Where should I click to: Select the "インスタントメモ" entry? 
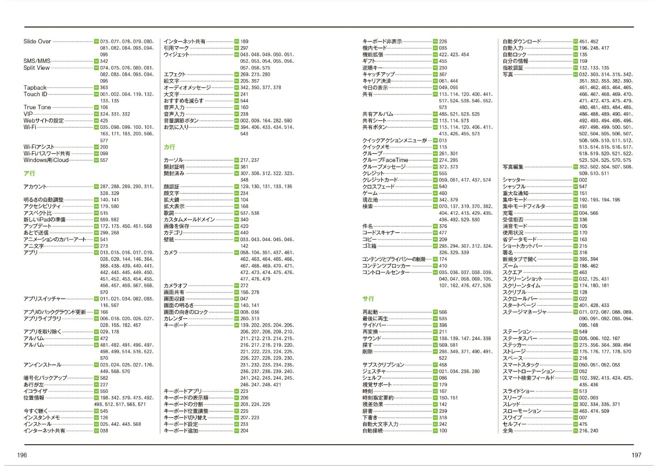(x=42, y=418)
